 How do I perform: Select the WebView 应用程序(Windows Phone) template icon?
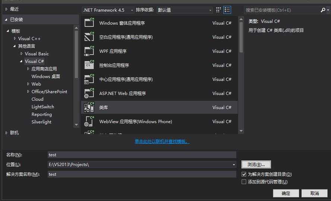click(89, 121)
